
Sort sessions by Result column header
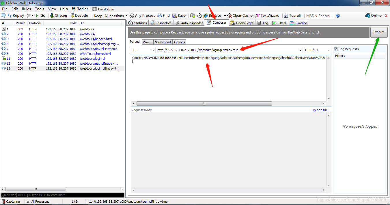click(x=20, y=23)
